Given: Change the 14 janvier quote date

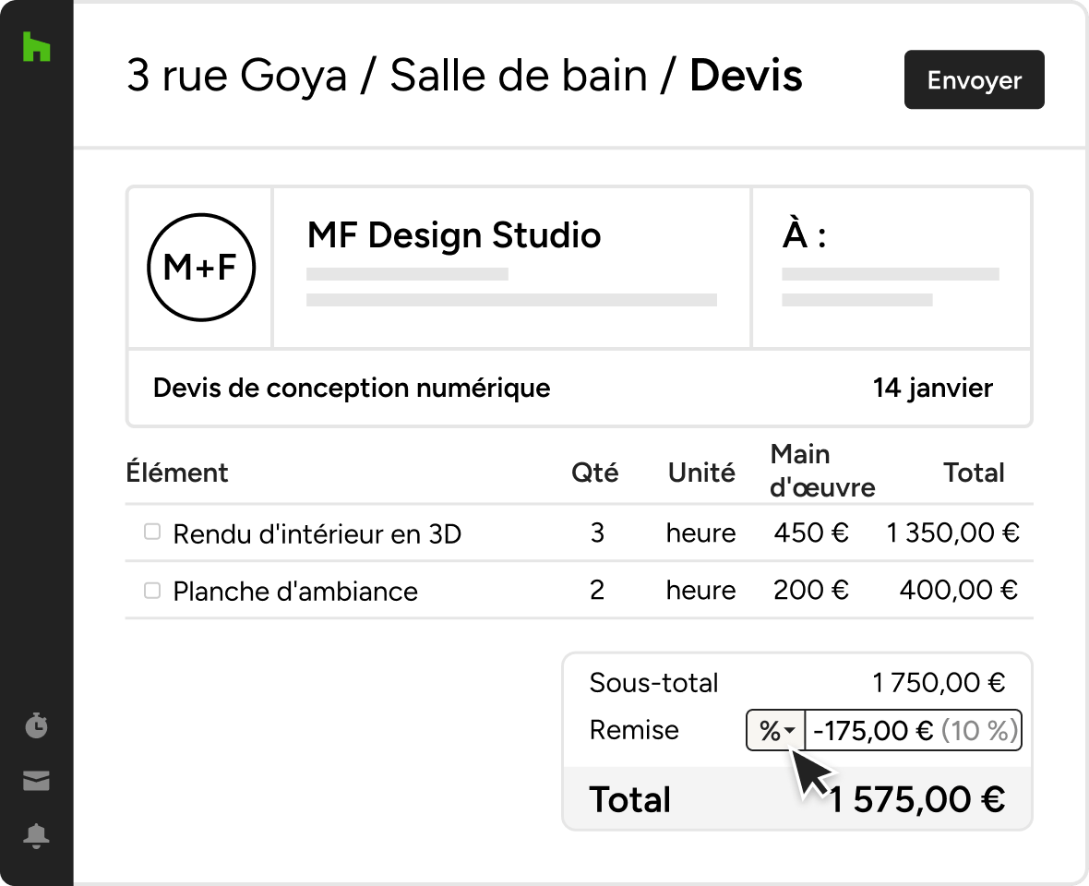Looking at the screenshot, I should (x=933, y=388).
